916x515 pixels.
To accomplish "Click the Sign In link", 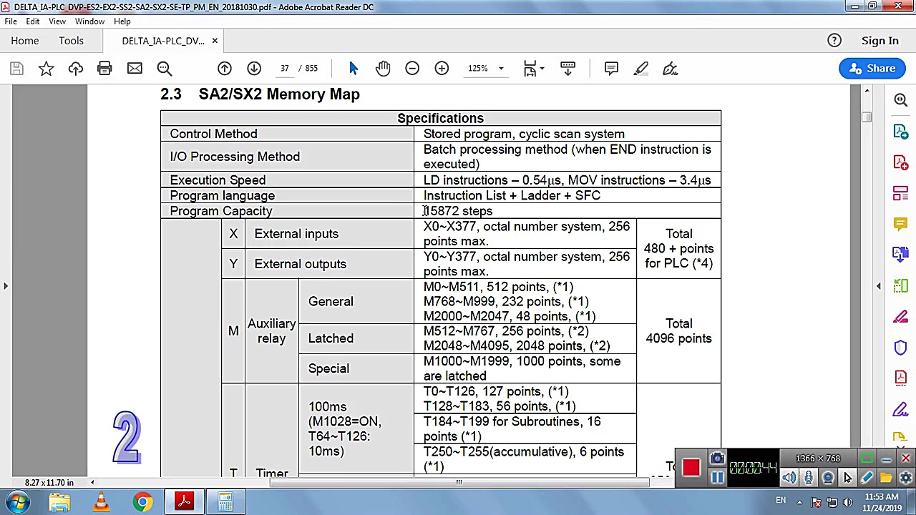I will click(880, 41).
